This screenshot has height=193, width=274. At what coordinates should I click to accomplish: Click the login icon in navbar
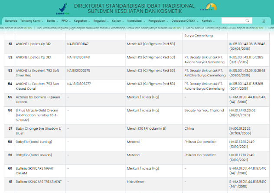[263, 21]
